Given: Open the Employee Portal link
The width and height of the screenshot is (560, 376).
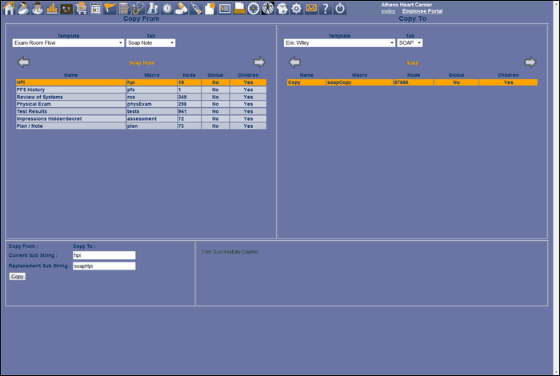Looking at the screenshot, I should click(422, 11).
